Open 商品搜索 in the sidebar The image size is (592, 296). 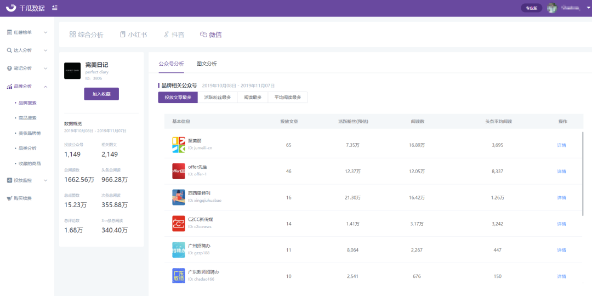coord(27,118)
